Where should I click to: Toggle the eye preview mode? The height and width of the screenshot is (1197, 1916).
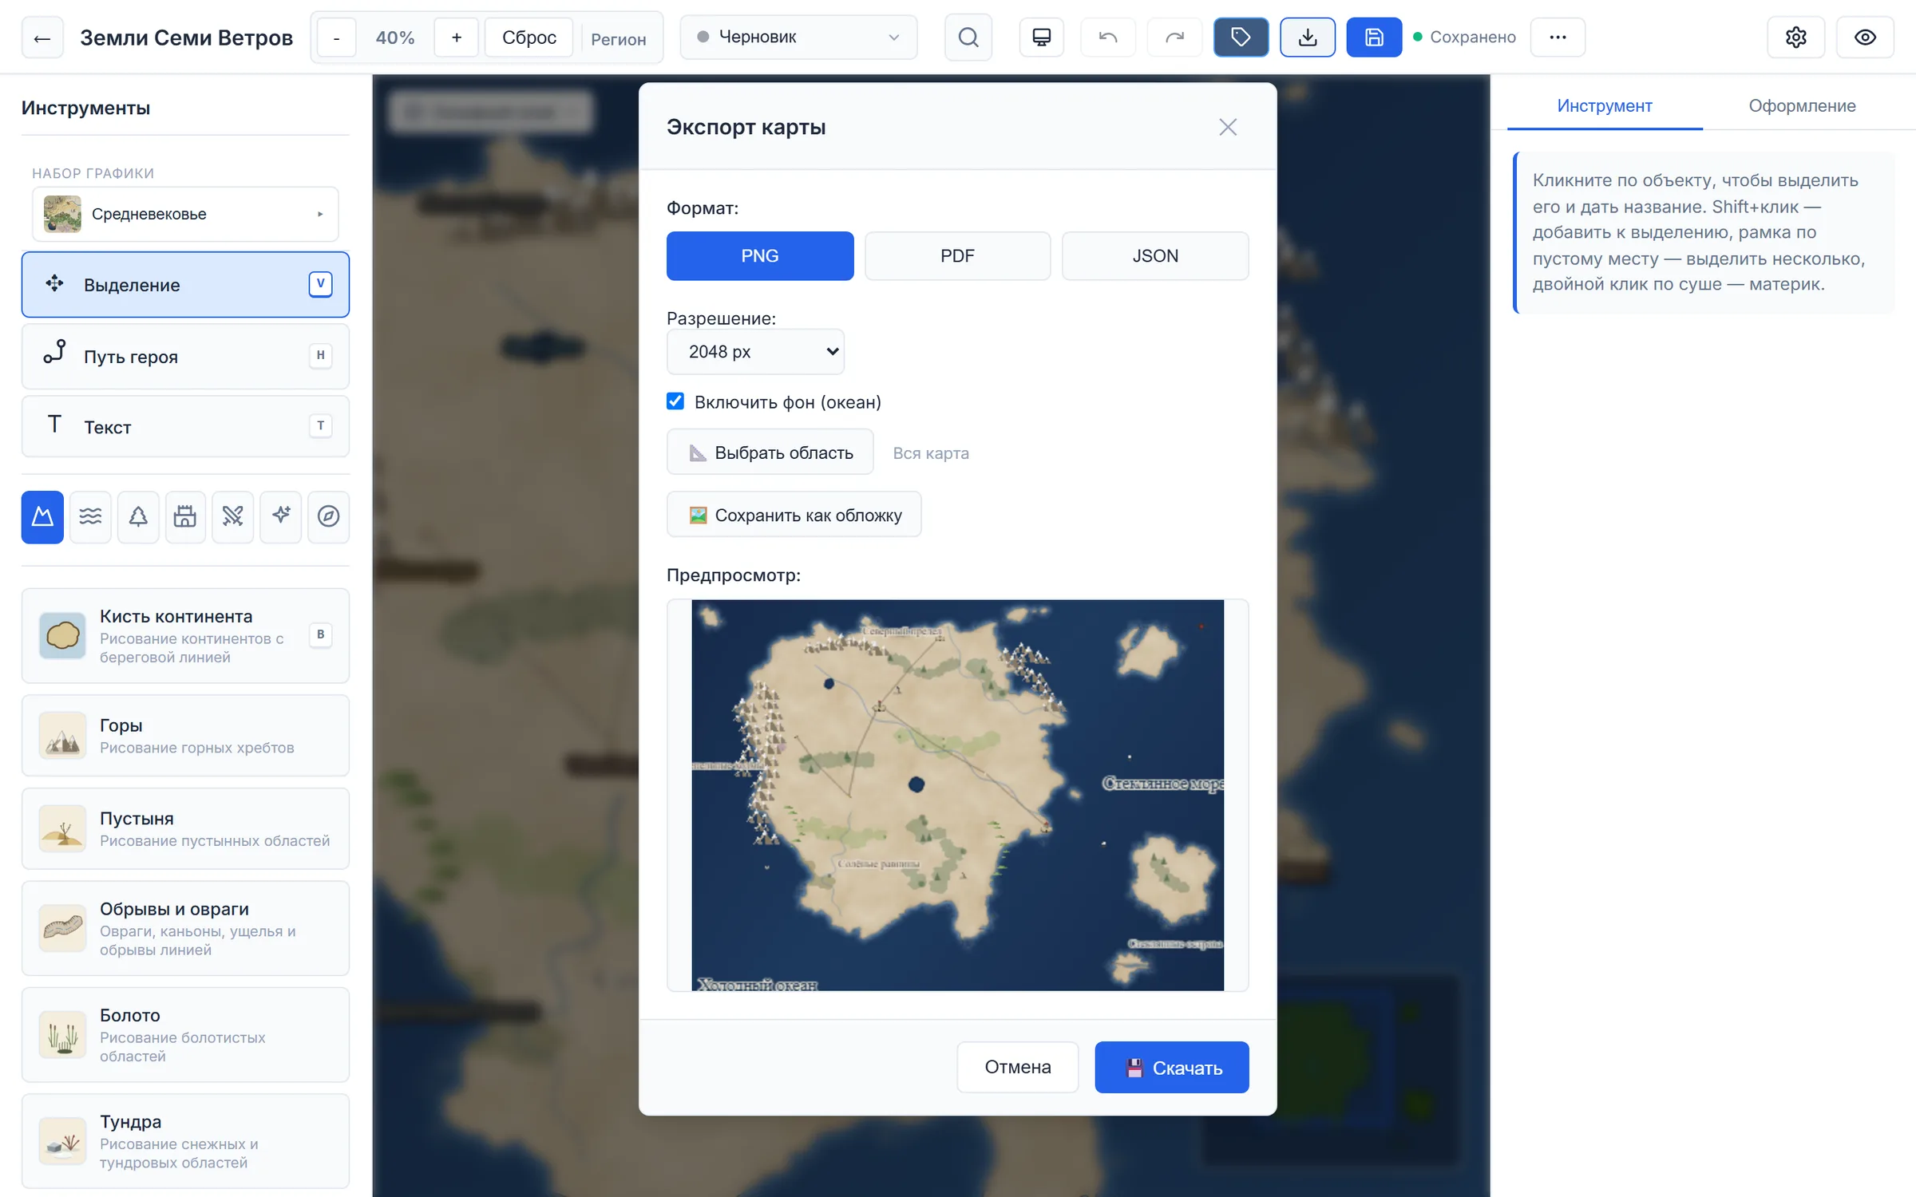[1865, 38]
